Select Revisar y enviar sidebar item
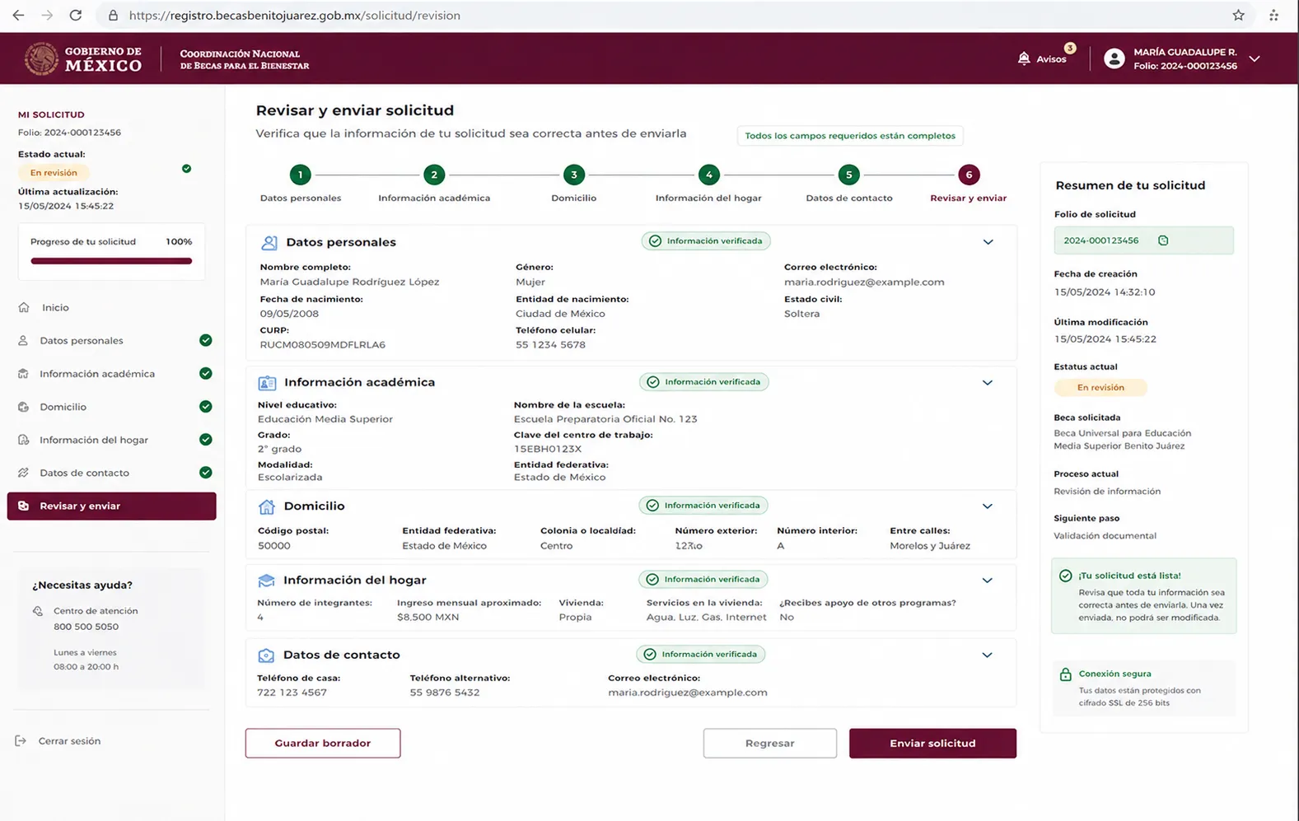Screen dimensions: 1299x821 pyautogui.click(x=111, y=506)
